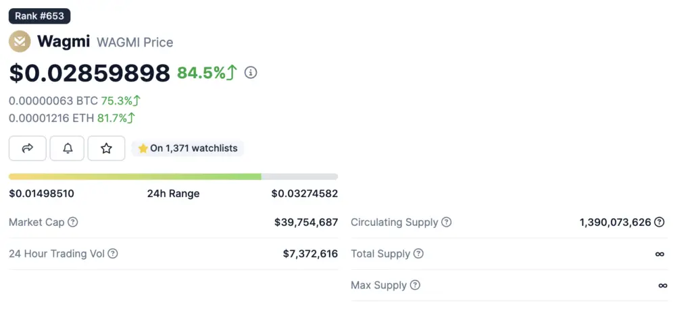Click the Wagmi coin logo

[20, 41]
